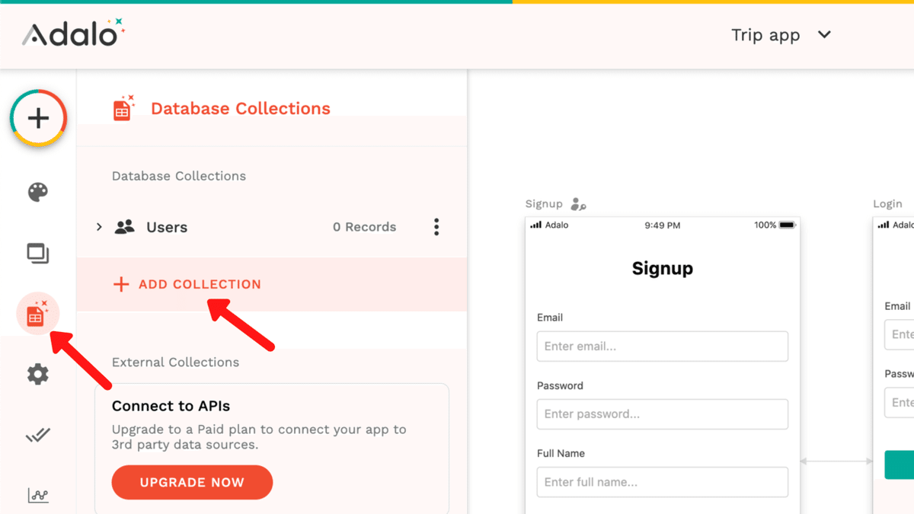Select the Signup screen title label

point(544,204)
